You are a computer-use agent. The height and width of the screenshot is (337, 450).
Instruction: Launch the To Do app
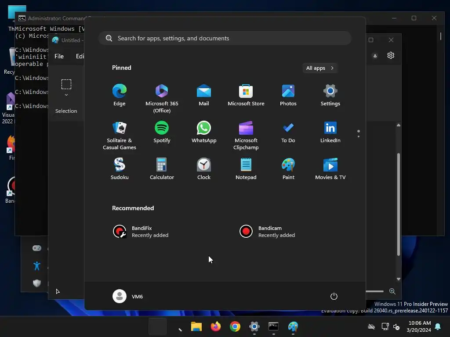click(x=288, y=132)
